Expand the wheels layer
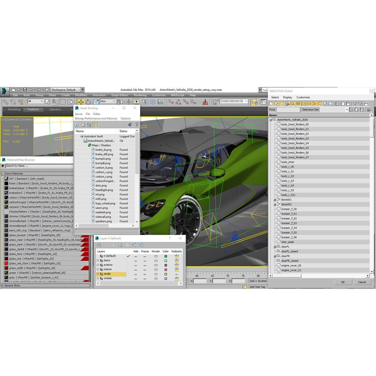 click(x=97, y=279)
